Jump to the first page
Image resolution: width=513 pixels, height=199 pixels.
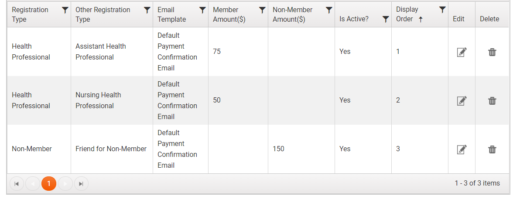point(17,184)
